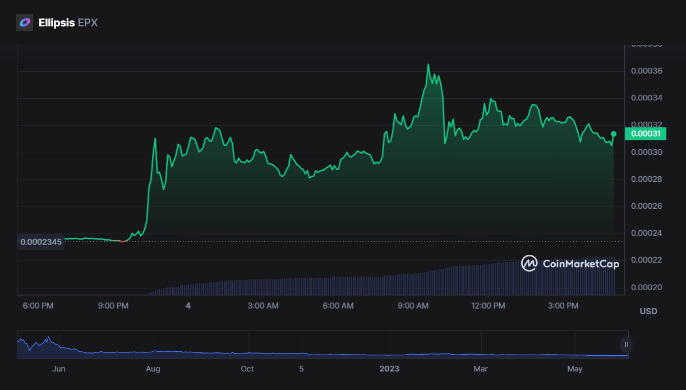This screenshot has width=686, height=390.
Task: Click the 12:00 PM time axis label
Action: [x=488, y=306]
